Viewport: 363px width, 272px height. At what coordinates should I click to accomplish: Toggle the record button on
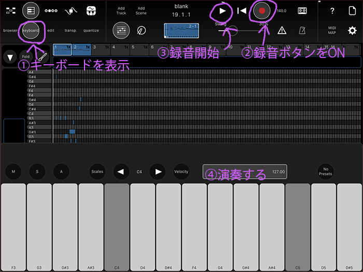(x=262, y=11)
